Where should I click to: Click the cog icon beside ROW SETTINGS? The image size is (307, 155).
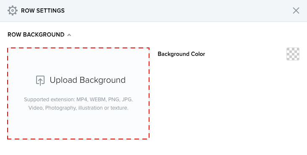[13, 11]
